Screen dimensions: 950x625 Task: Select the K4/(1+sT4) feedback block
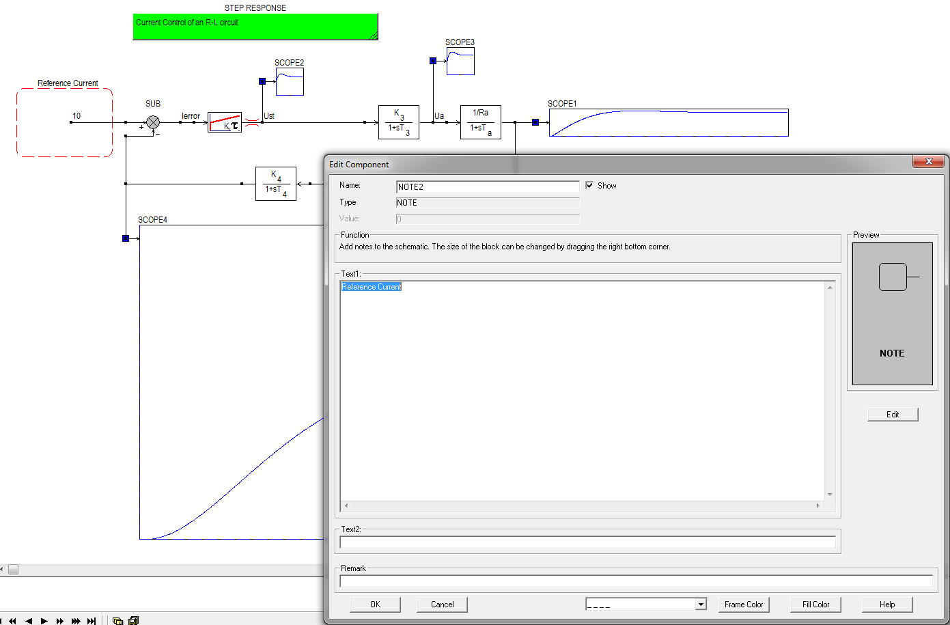276,184
